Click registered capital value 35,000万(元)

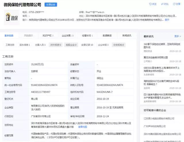coord(37,64)
